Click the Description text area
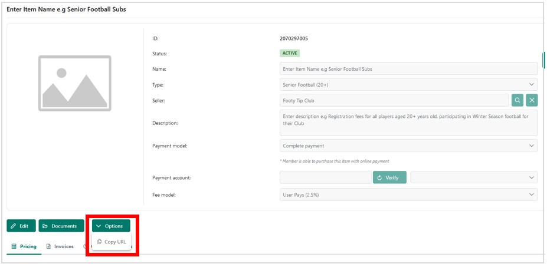 coord(408,123)
